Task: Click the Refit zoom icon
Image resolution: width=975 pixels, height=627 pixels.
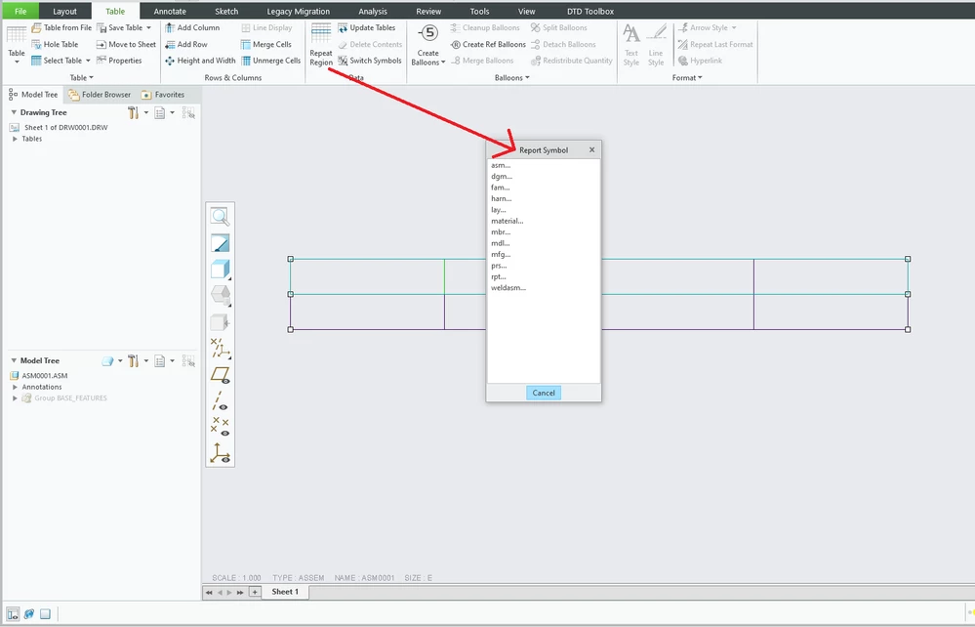Action: point(221,217)
